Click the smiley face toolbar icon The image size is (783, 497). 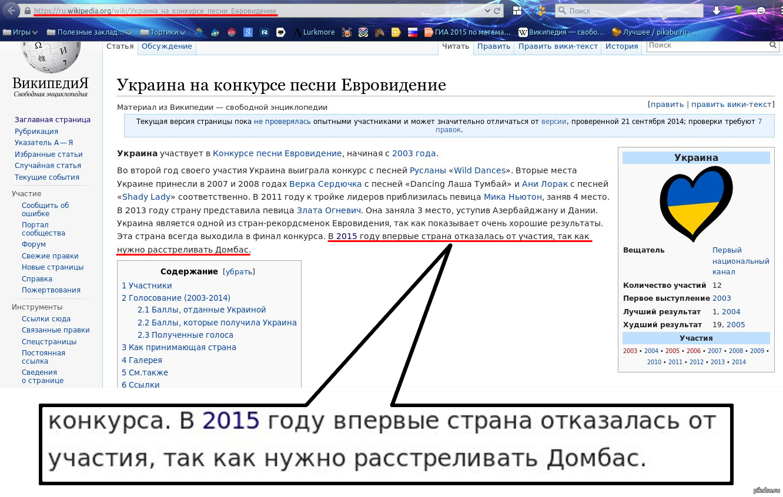tap(761, 11)
